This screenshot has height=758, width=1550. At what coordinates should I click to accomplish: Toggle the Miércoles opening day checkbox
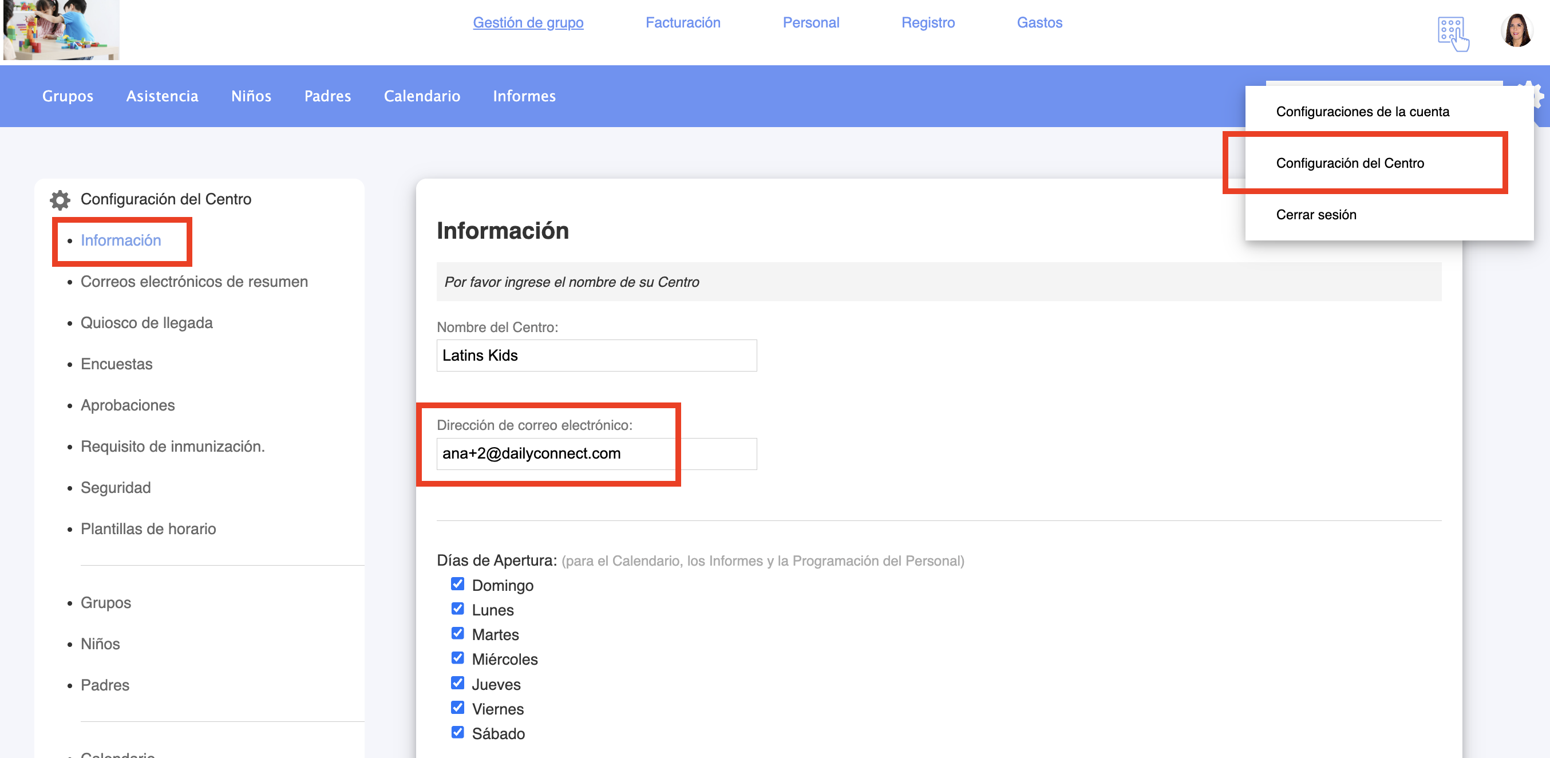tap(457, 658)
